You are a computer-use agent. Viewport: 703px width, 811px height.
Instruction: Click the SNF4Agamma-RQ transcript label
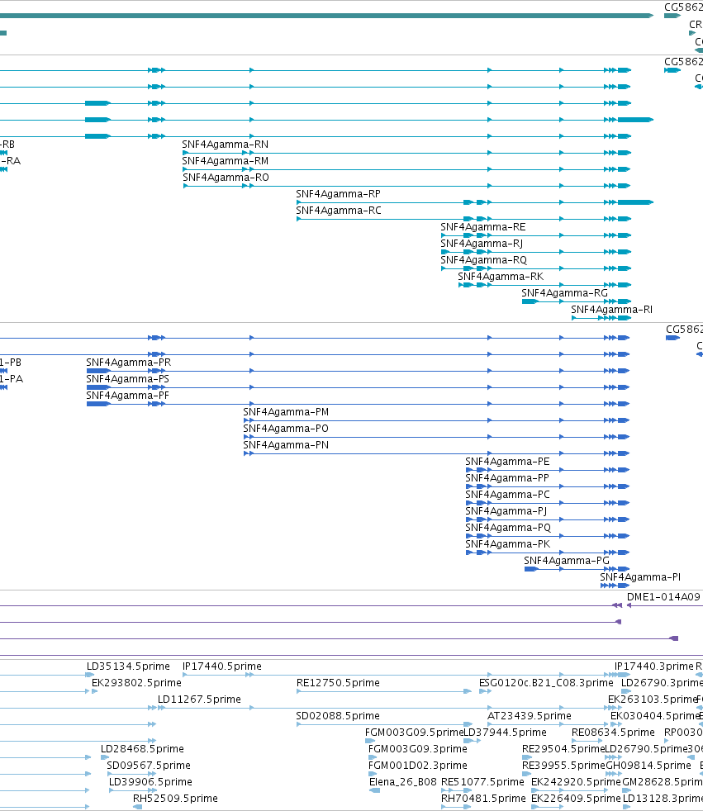[483, 260]
